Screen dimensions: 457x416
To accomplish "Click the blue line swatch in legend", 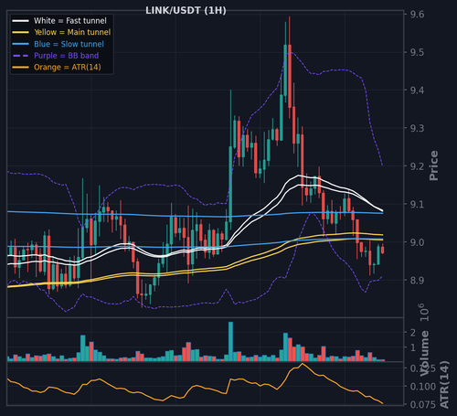I will 20,44.
